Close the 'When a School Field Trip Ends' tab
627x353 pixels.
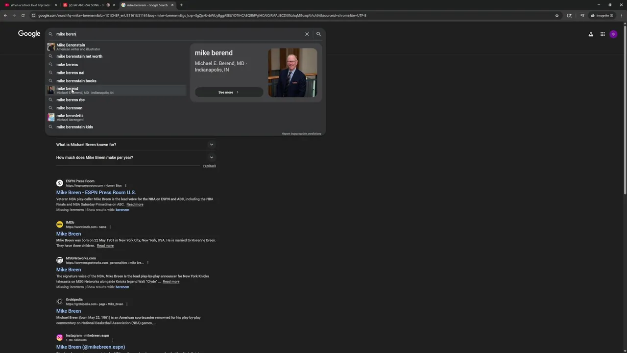click(x=56, y=5)
